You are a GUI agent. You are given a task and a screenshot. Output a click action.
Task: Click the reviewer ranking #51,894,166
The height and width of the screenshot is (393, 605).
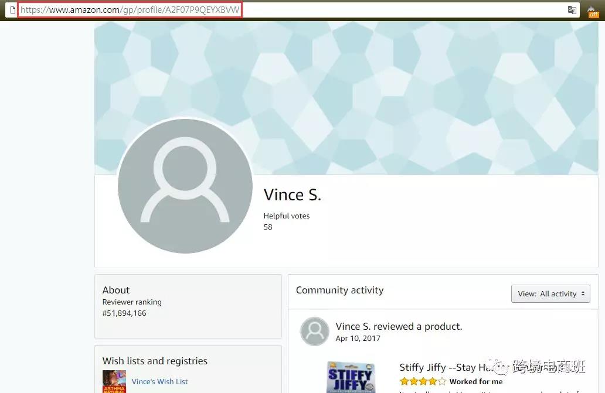[x=124, y=313]
